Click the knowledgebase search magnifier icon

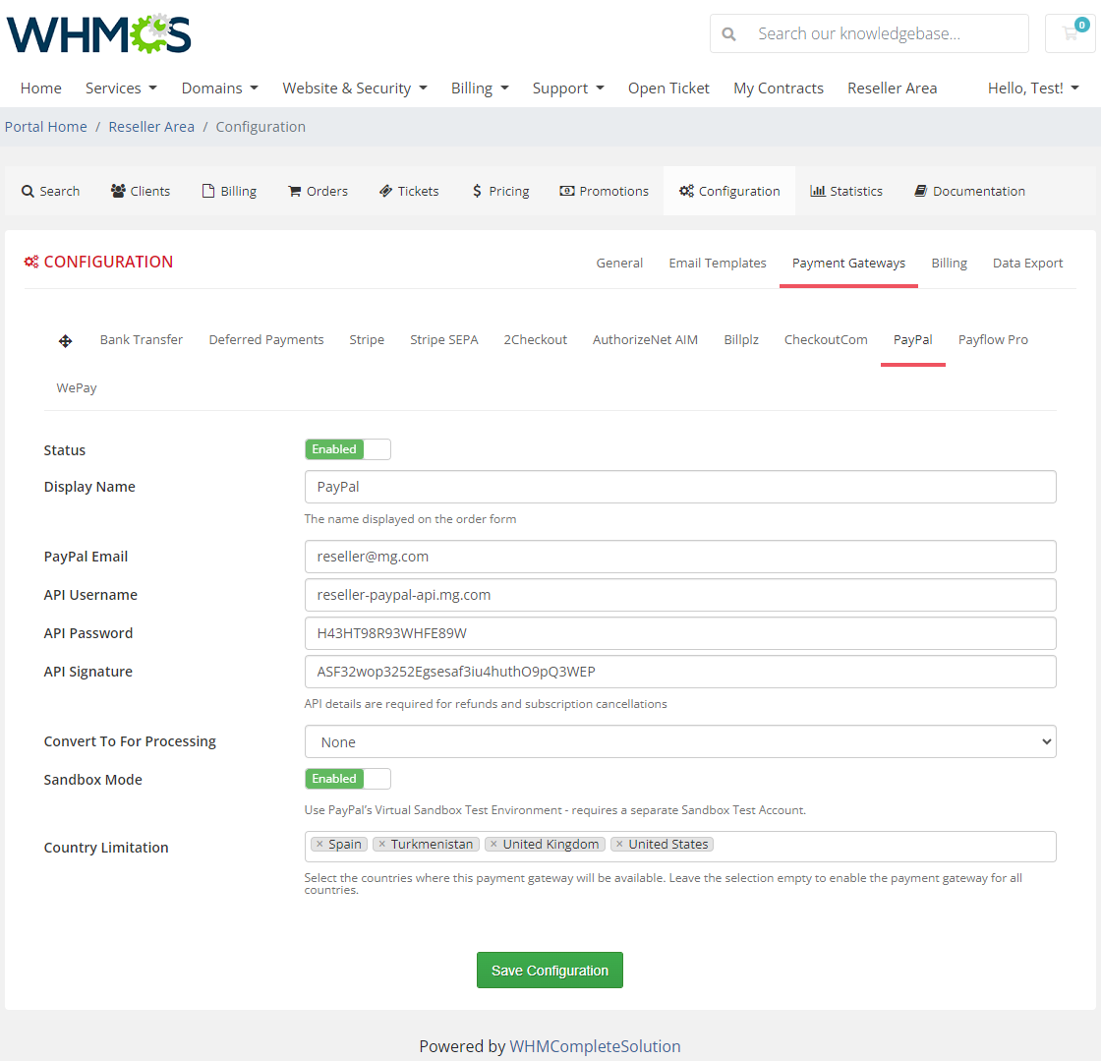click(728, 33)
